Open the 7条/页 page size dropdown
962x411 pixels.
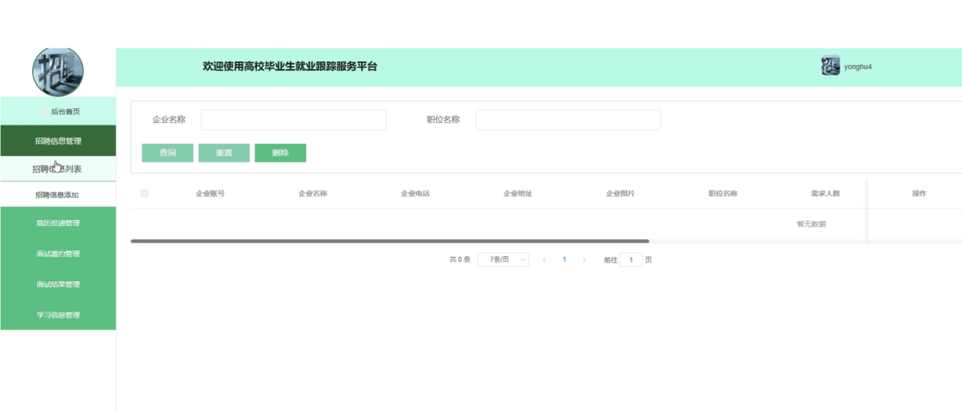503,259
